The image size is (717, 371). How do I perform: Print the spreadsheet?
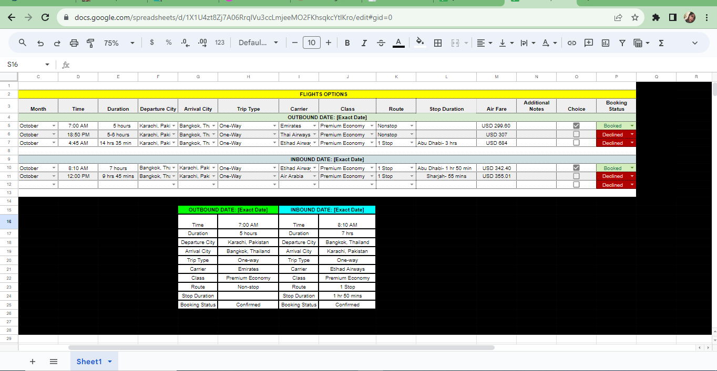tap(74, 43)
